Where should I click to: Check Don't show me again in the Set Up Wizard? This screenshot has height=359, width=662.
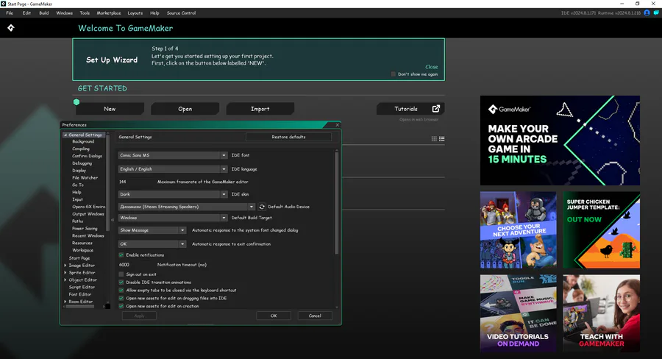point(393,74)
